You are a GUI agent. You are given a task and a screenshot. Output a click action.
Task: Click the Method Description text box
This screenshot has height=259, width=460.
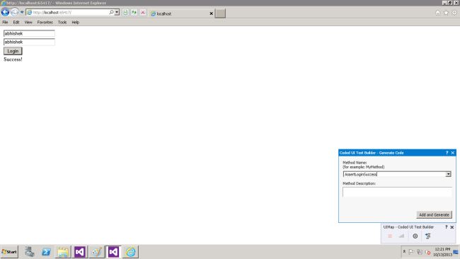pyautogui.click(x=397, y=192)
